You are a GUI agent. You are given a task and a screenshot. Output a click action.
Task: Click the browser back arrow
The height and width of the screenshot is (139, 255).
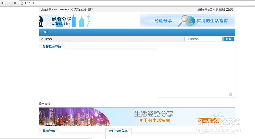tap(3, 3)
